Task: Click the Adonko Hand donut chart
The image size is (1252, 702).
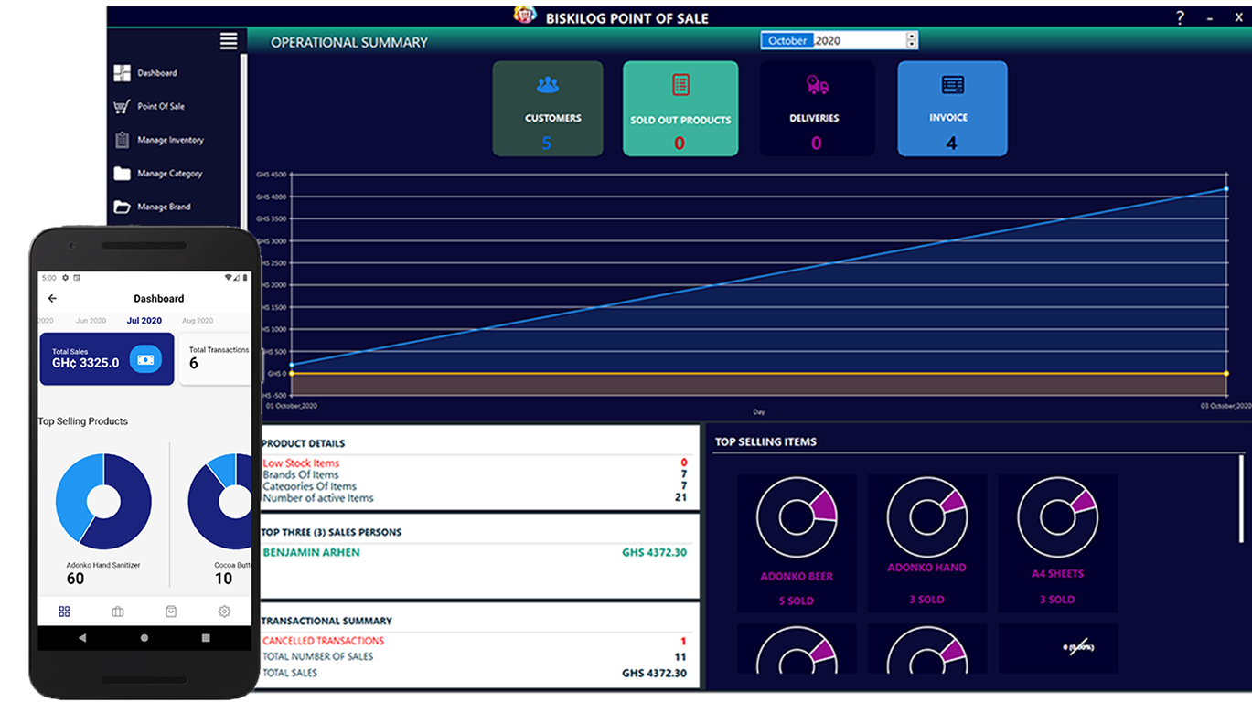Action: [927, 517]
